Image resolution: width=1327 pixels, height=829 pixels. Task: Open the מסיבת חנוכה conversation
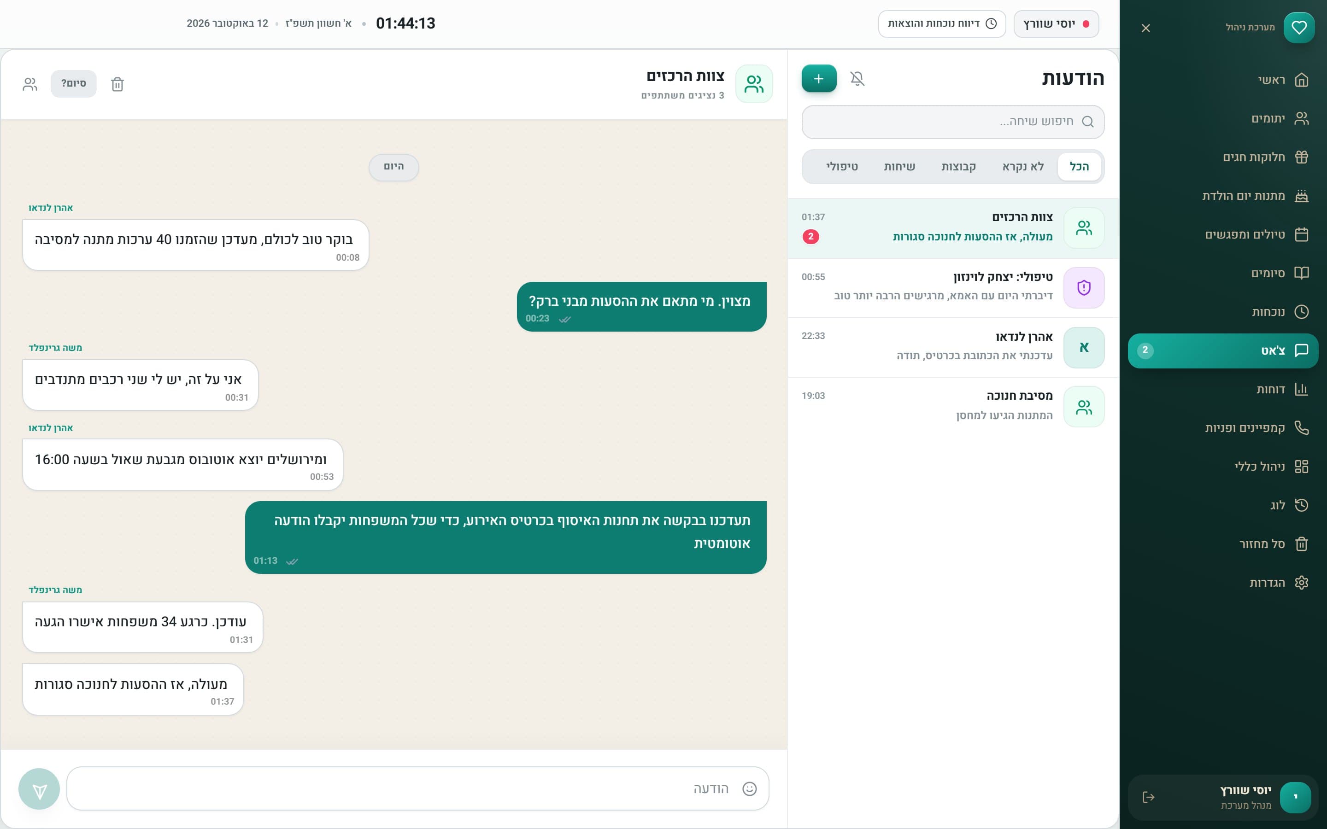(x=952, y=407)
